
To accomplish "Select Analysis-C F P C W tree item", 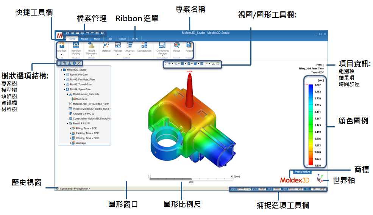I will click(81, 114).
